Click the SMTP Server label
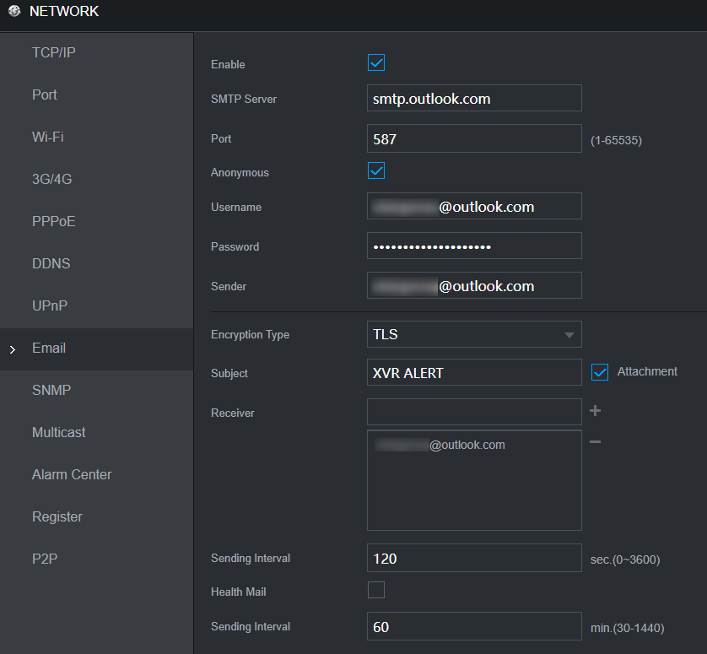This screenshot has height=654, width=707. [x=244, y=99]
